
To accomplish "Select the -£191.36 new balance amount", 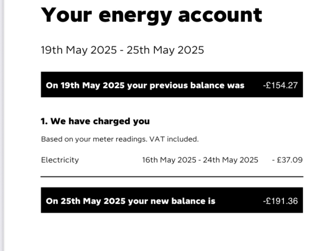I will (280, 201).
